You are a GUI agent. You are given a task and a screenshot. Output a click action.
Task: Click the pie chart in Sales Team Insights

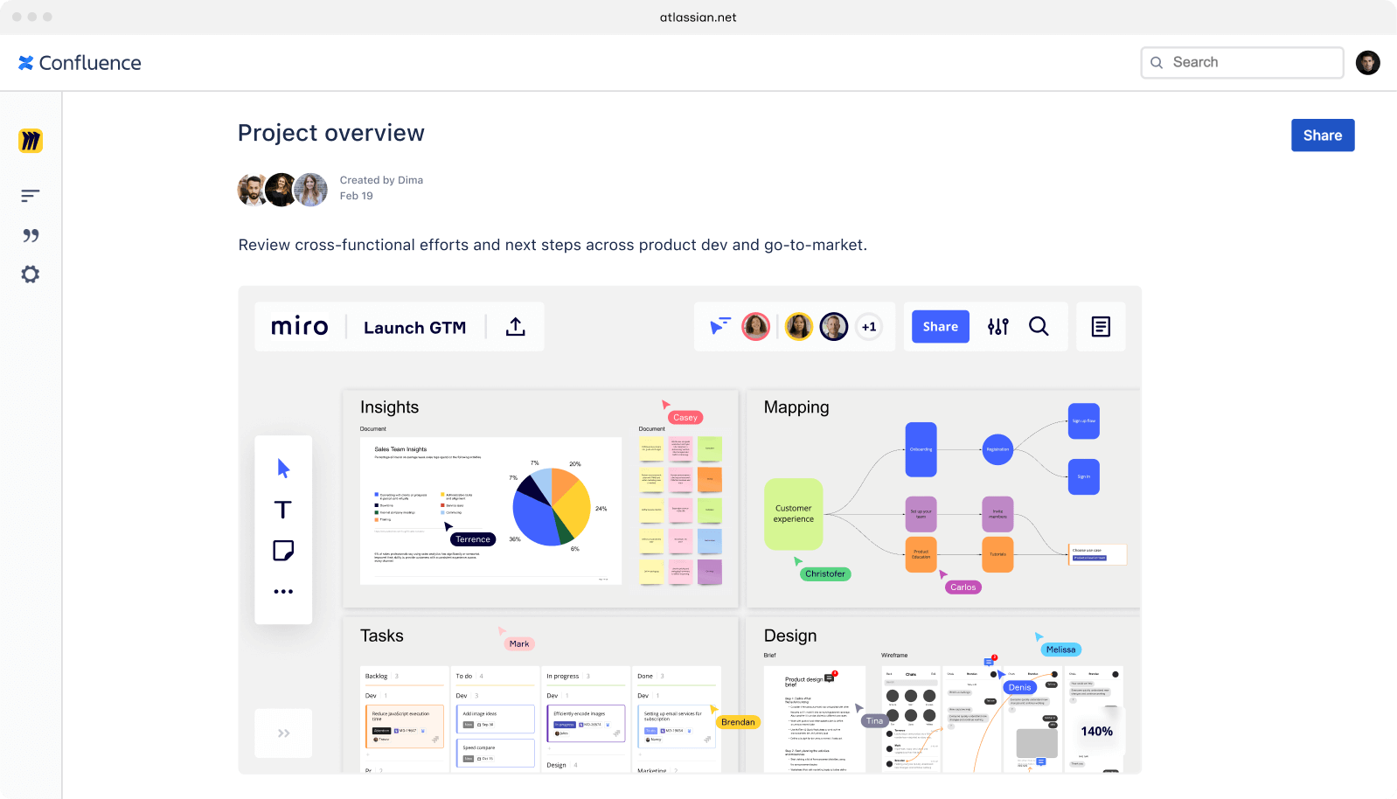pyautogui.click(x=552, y=507)
